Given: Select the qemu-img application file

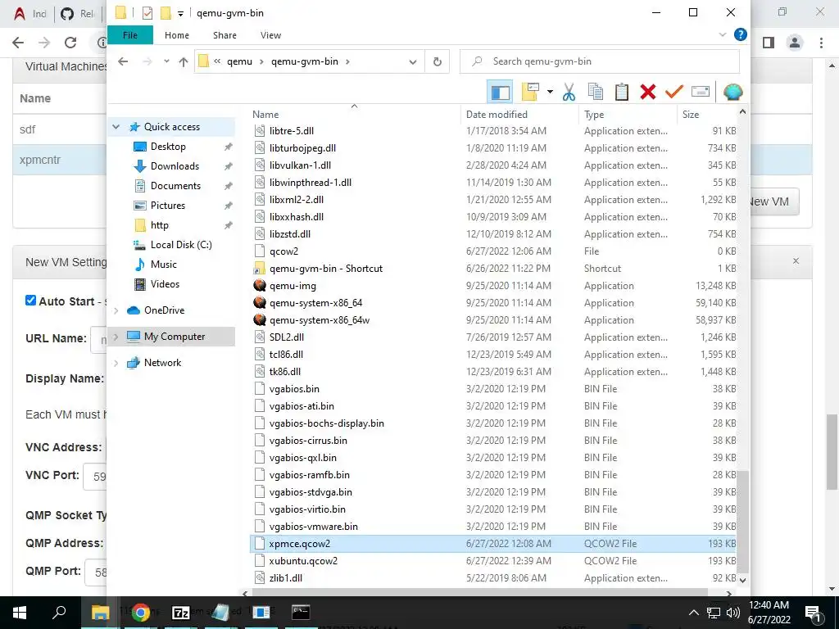Looking at the screenshot, I should (x=293, y=286).
